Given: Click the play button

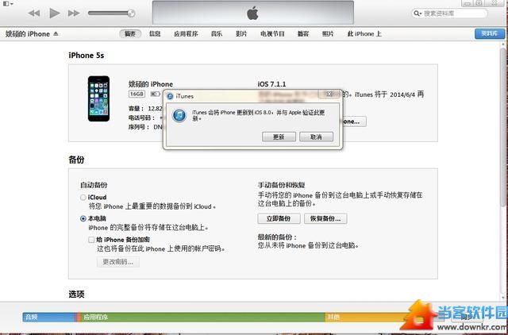Looking at the screenshot, I should click(54, 13).
